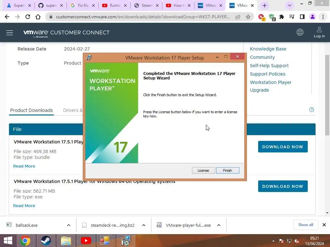Viewport: 330px width, 247px height.
Task: Expand ballsack.exe download options
Action: coord(69,225)
